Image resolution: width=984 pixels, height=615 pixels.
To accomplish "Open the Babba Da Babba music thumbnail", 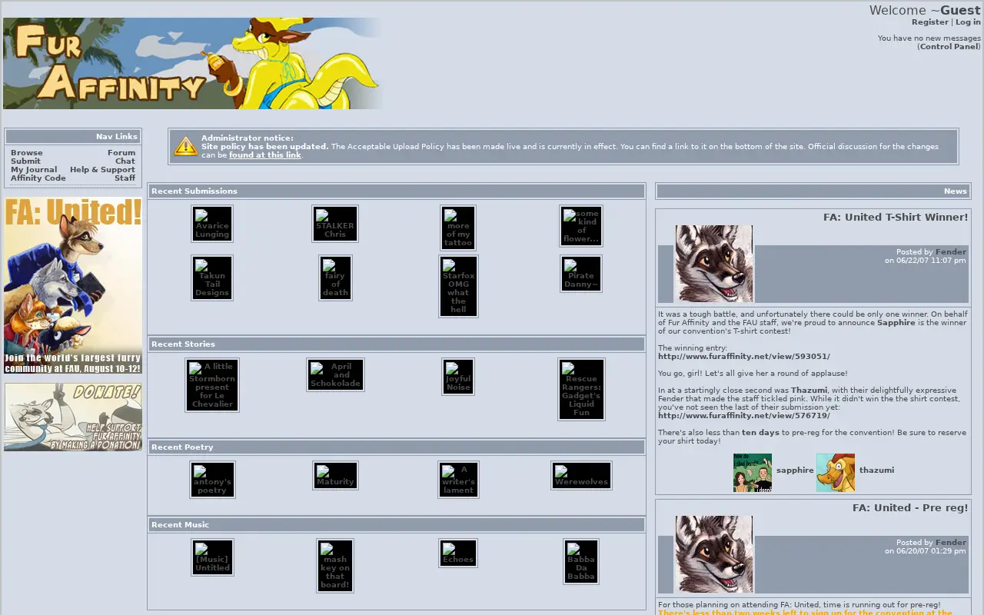I will click(x=581, y=561).
